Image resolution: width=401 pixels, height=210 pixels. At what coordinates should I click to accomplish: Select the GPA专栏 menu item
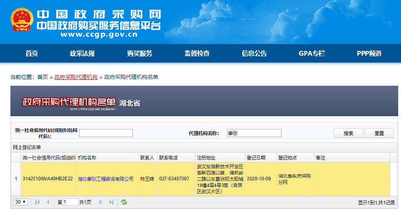pyautogui.click(x=312, y=53)
